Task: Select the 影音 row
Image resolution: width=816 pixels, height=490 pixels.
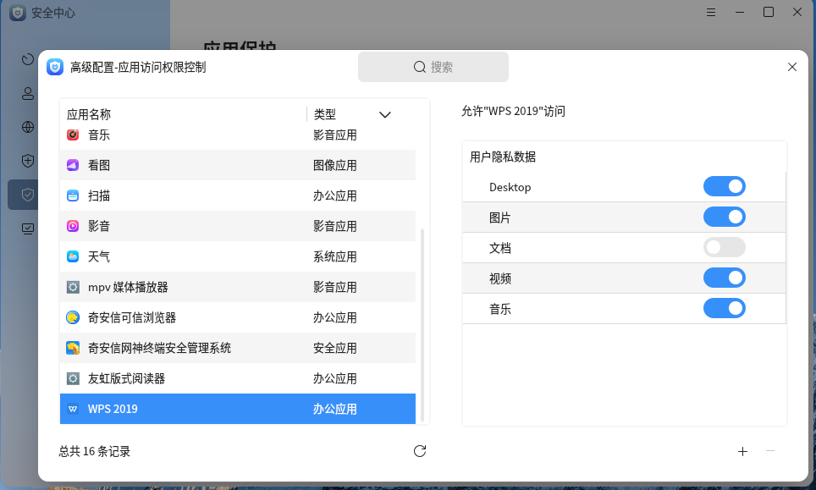Action: pos(238,226)
